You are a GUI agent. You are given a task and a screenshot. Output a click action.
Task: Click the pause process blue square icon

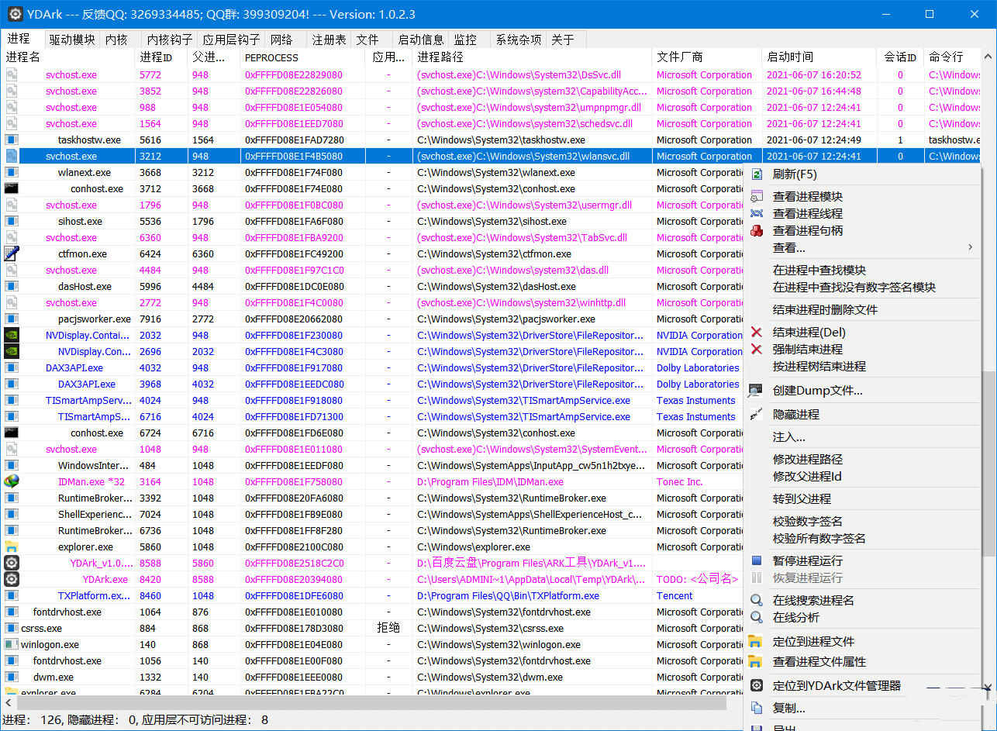(757, 560)
